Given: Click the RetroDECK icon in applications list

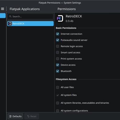Looking at the screenshot, I should point(10,24).
